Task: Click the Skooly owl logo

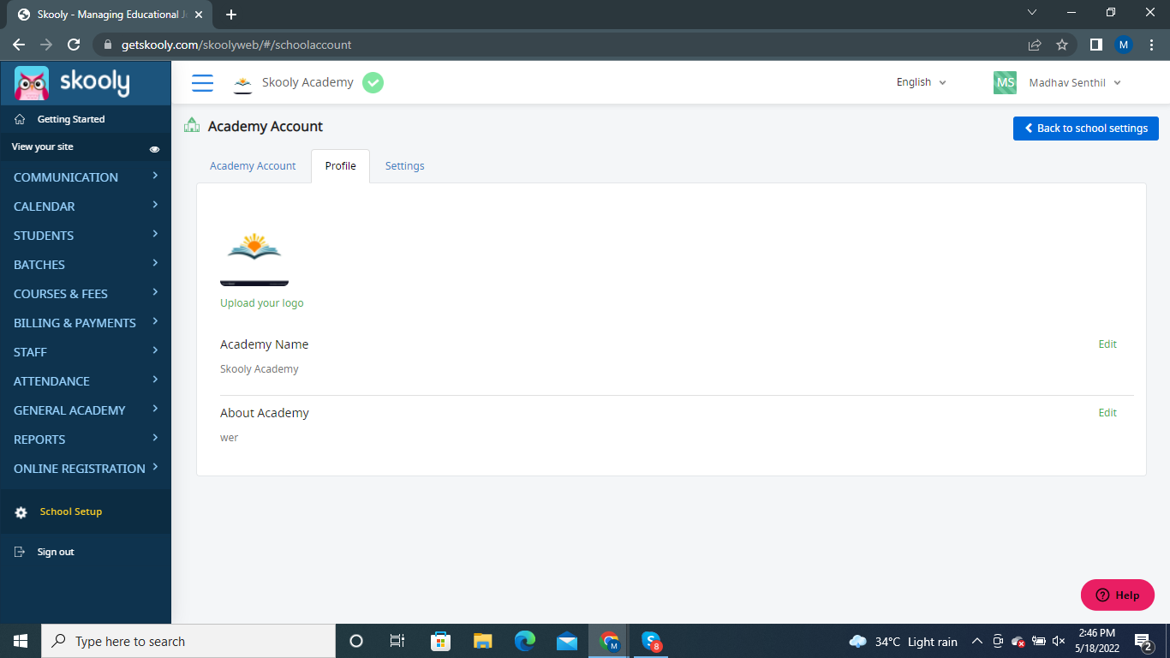Action: (32, 83)
